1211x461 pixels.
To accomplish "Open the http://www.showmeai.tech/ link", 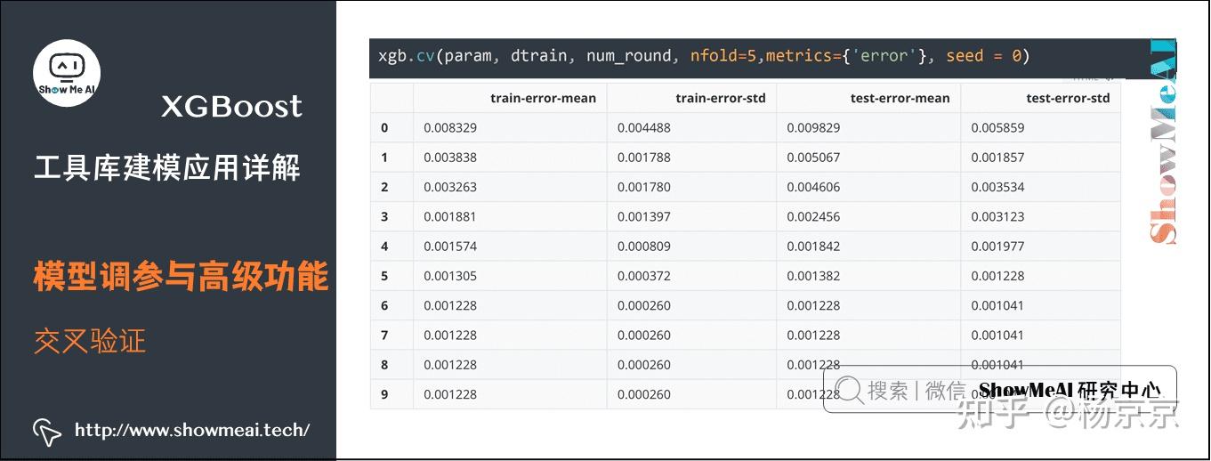I will tap(192, 431).
